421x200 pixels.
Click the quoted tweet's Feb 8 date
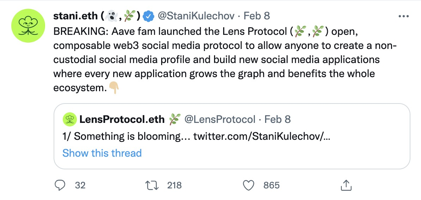[277, 120]
